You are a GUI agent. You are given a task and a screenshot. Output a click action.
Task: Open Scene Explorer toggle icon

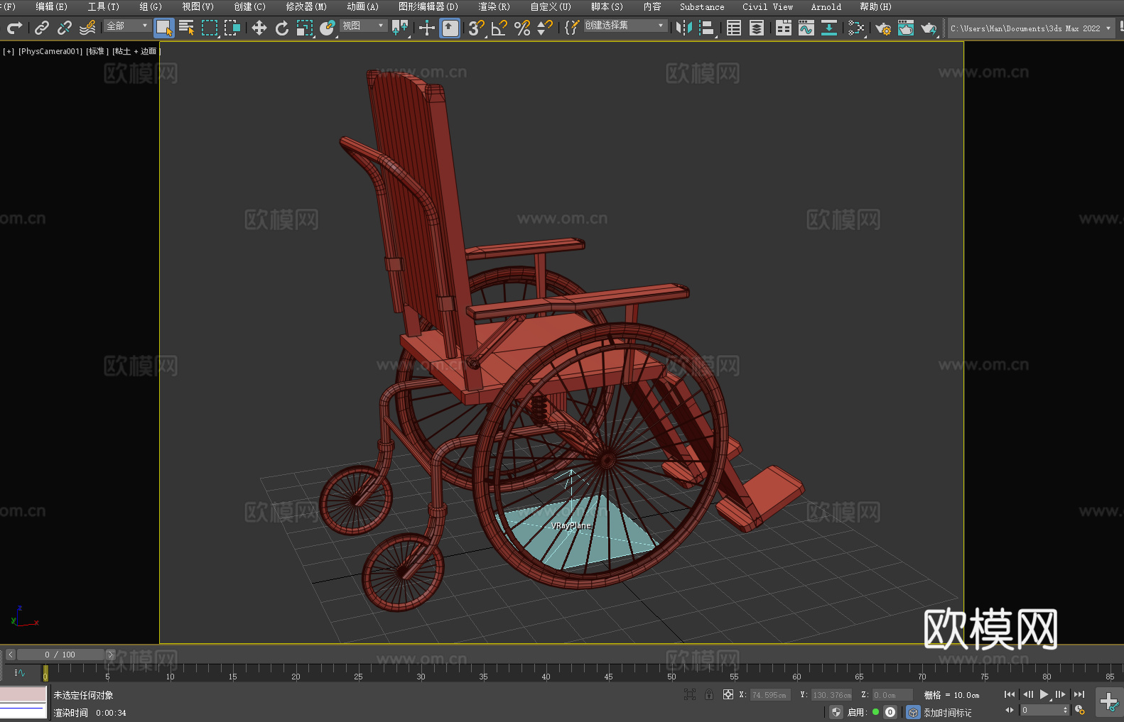click(x=734, y=28)
